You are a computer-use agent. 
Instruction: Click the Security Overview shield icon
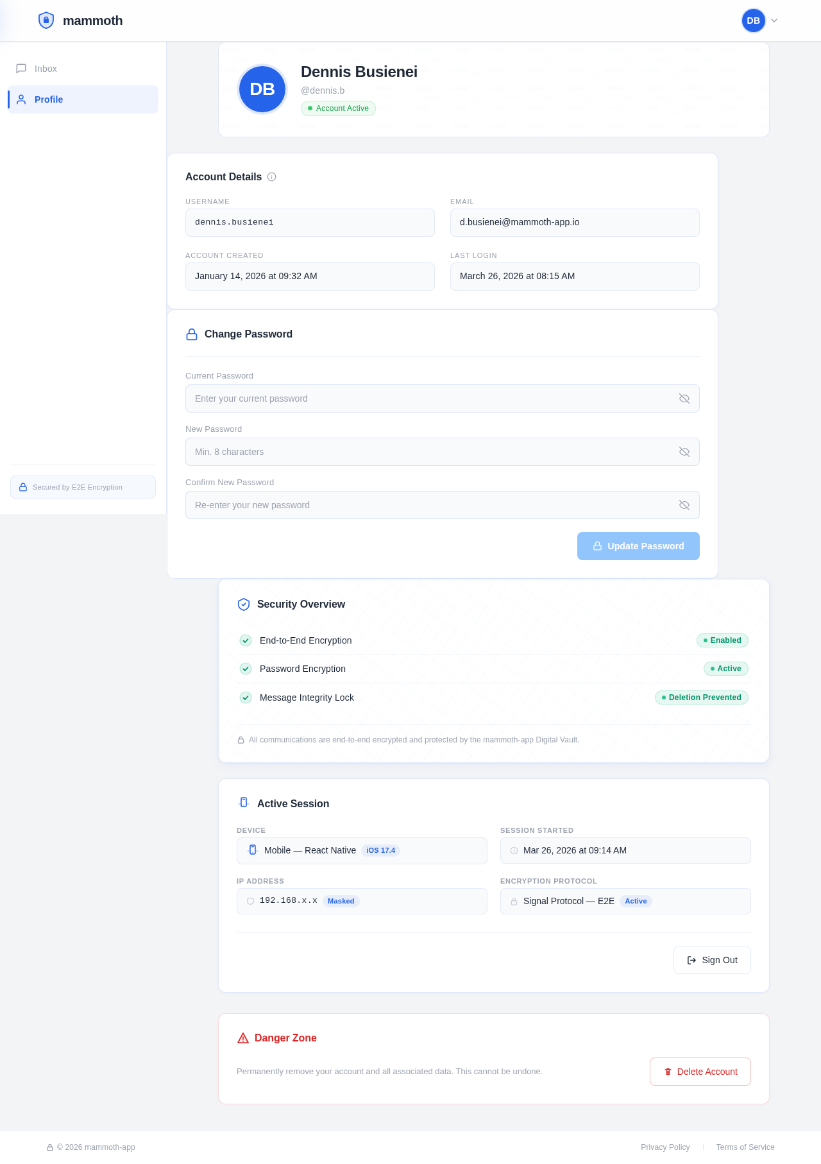pyautogui.click(x=244, y=604)
